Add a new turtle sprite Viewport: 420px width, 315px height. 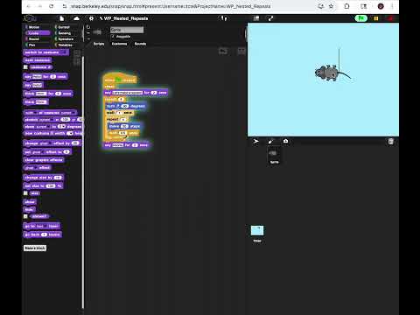255,142
